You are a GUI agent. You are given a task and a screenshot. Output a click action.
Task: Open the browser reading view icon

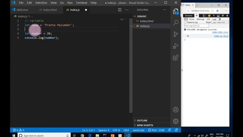click(213, 11)
